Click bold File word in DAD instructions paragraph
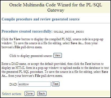This screenshot has height=98, width=111. (38, 76)
